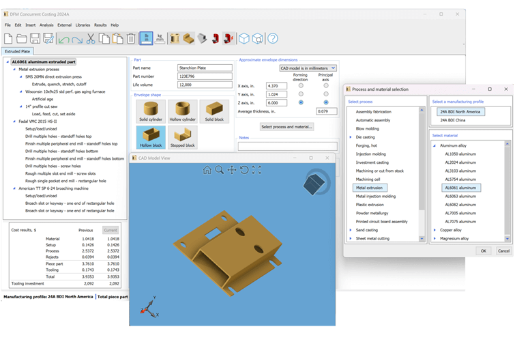Open the Analysis menu
The image size is (530, 344).
(x=46, y=25)
